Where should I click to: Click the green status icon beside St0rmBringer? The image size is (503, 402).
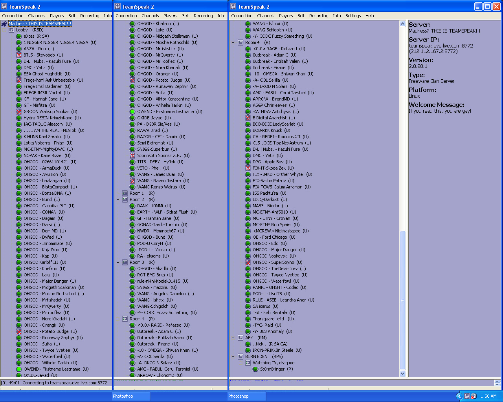pos(255,369)
